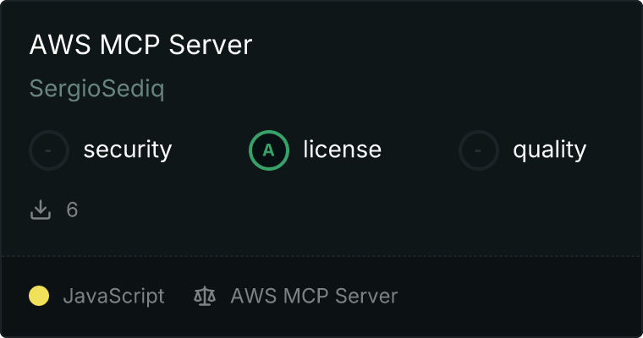Select the quality label text
The width and height of the screenshot is (643, 338).
coord(549,150)
